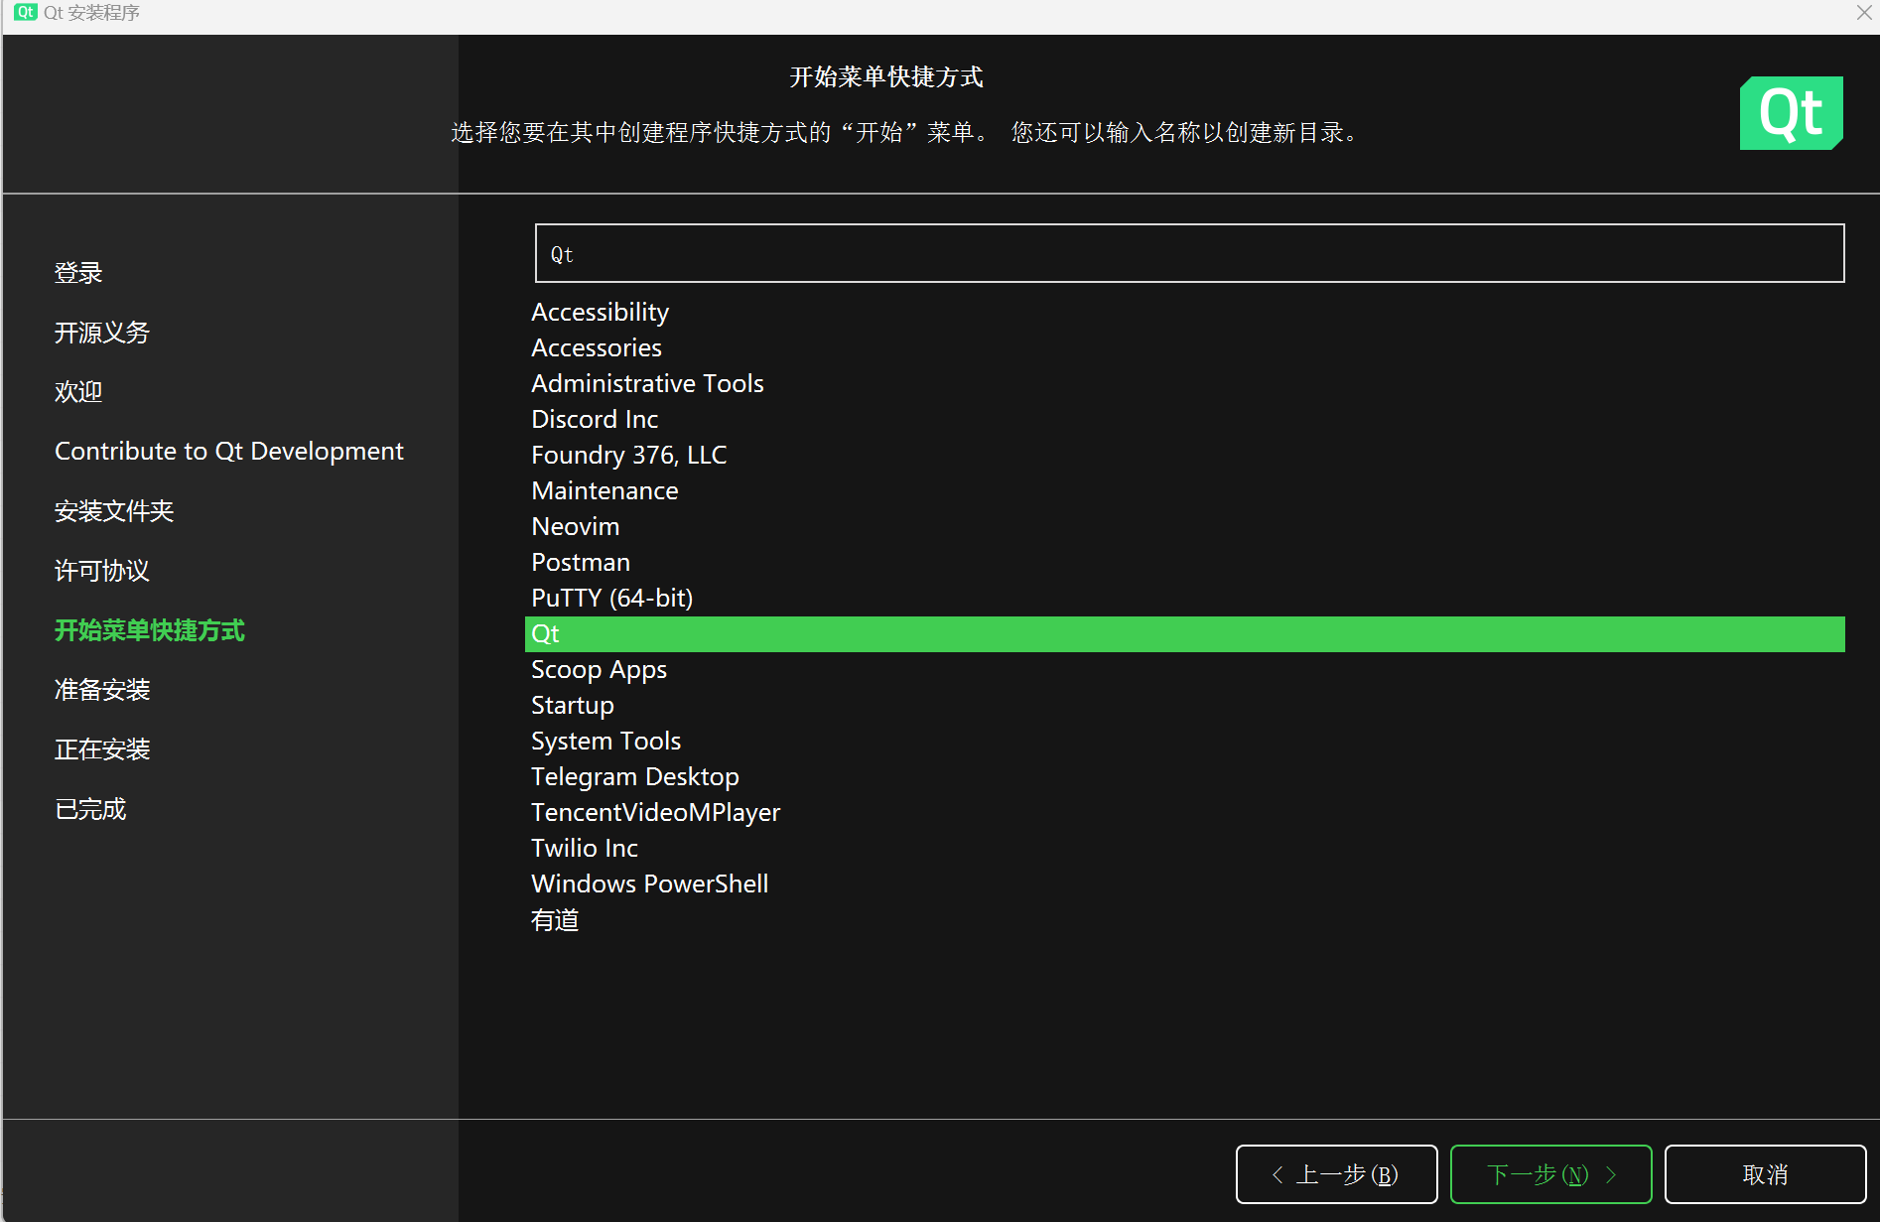Viewport: 1880px width, 1222px height.
Task: Go back with 上一步(B) button
Action: (x=1336, y=1174)
